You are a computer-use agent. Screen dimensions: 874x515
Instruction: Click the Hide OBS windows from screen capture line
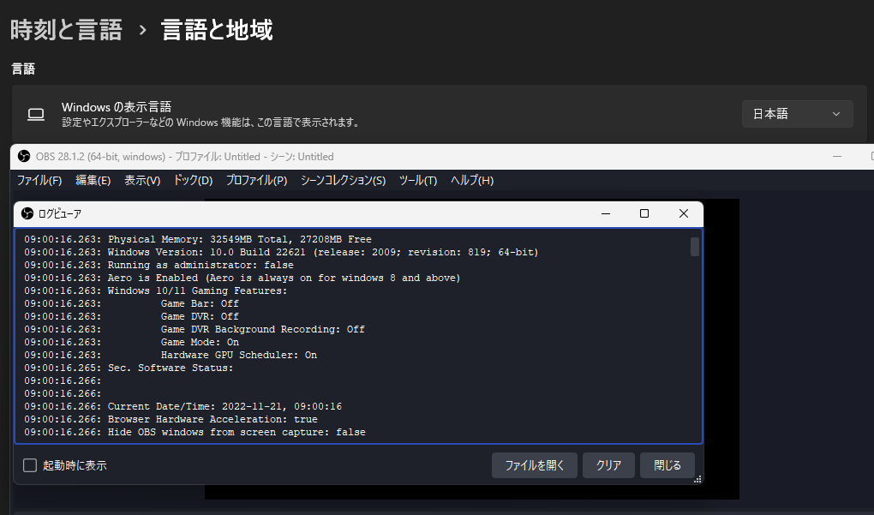pyautogui.click(x=195, y=432)
